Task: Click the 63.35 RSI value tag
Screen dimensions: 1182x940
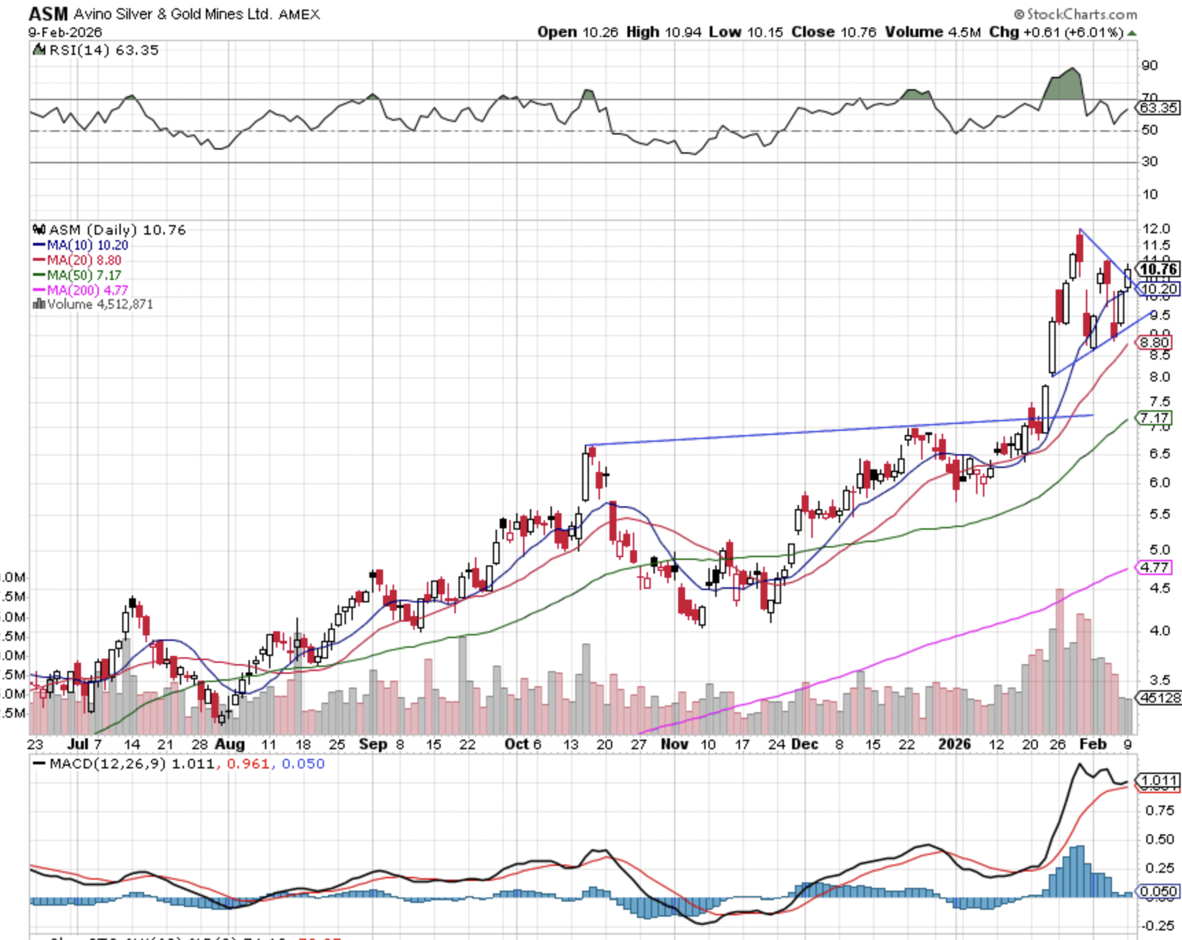Action: pyautogui.click(x=1158, y=108)
